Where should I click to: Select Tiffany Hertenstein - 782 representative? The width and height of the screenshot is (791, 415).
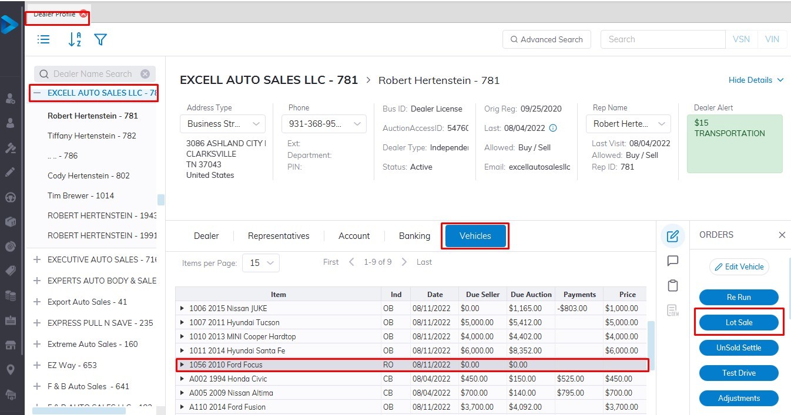pyautogui.click(x=92, y=136)
